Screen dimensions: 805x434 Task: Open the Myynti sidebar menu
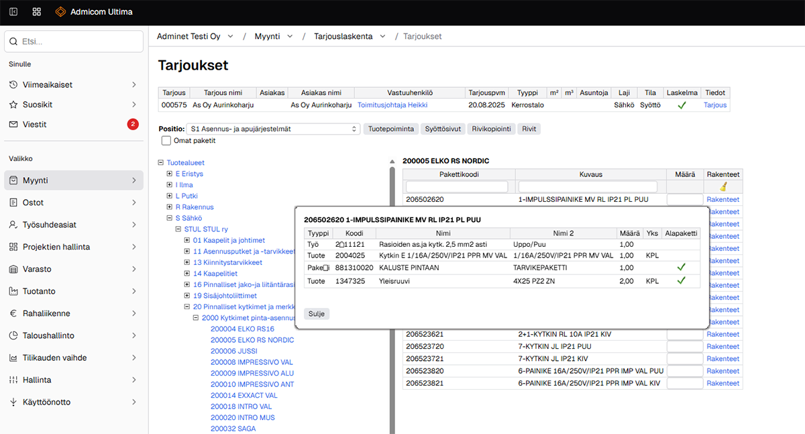pyautogui.click(x=73, y=180)
